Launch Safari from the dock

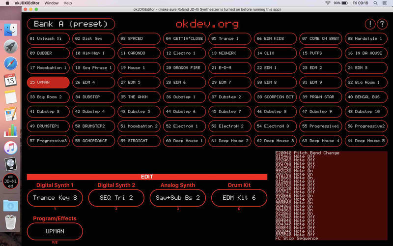[x=10, y=63]
